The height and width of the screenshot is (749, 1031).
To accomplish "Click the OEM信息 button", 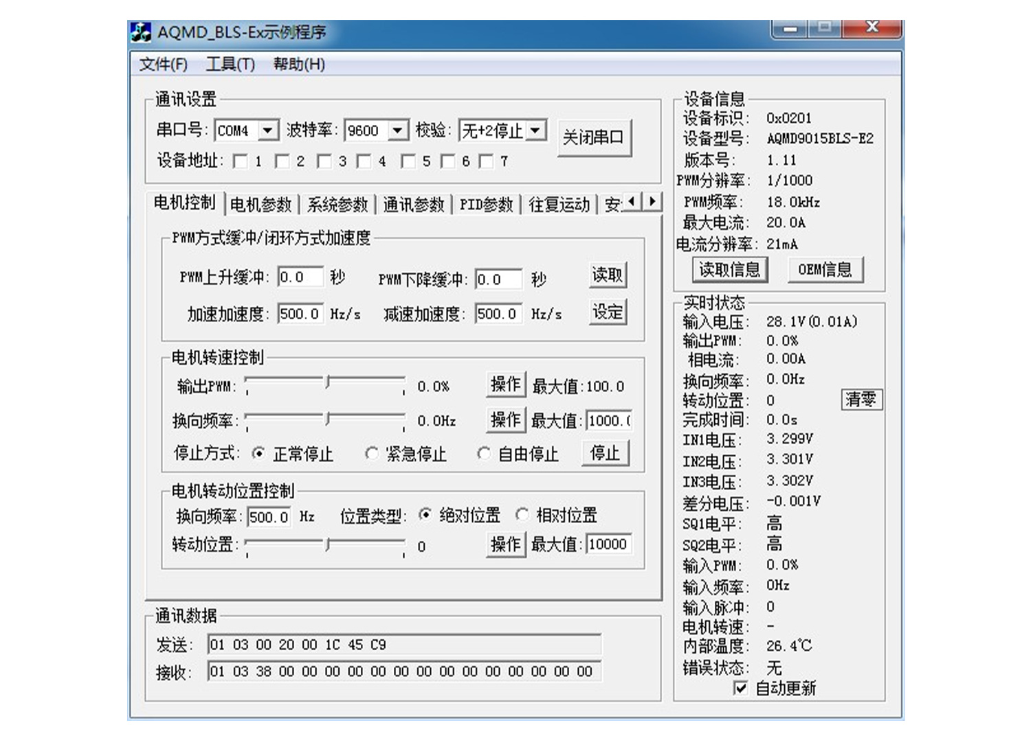I will [825, 269].
